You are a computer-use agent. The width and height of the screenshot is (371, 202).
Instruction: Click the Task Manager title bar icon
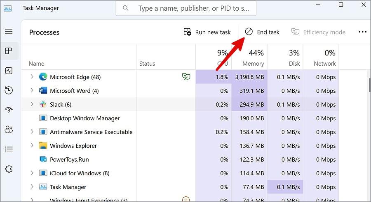tap(8, 9)
